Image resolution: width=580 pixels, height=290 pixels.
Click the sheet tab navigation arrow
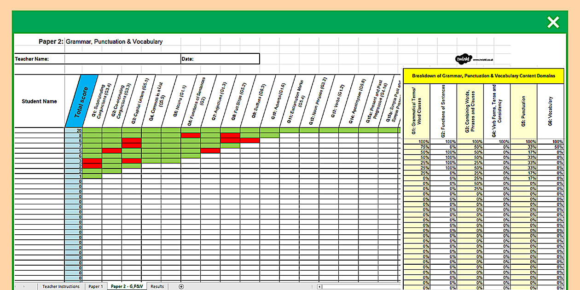tap(24, 286)
